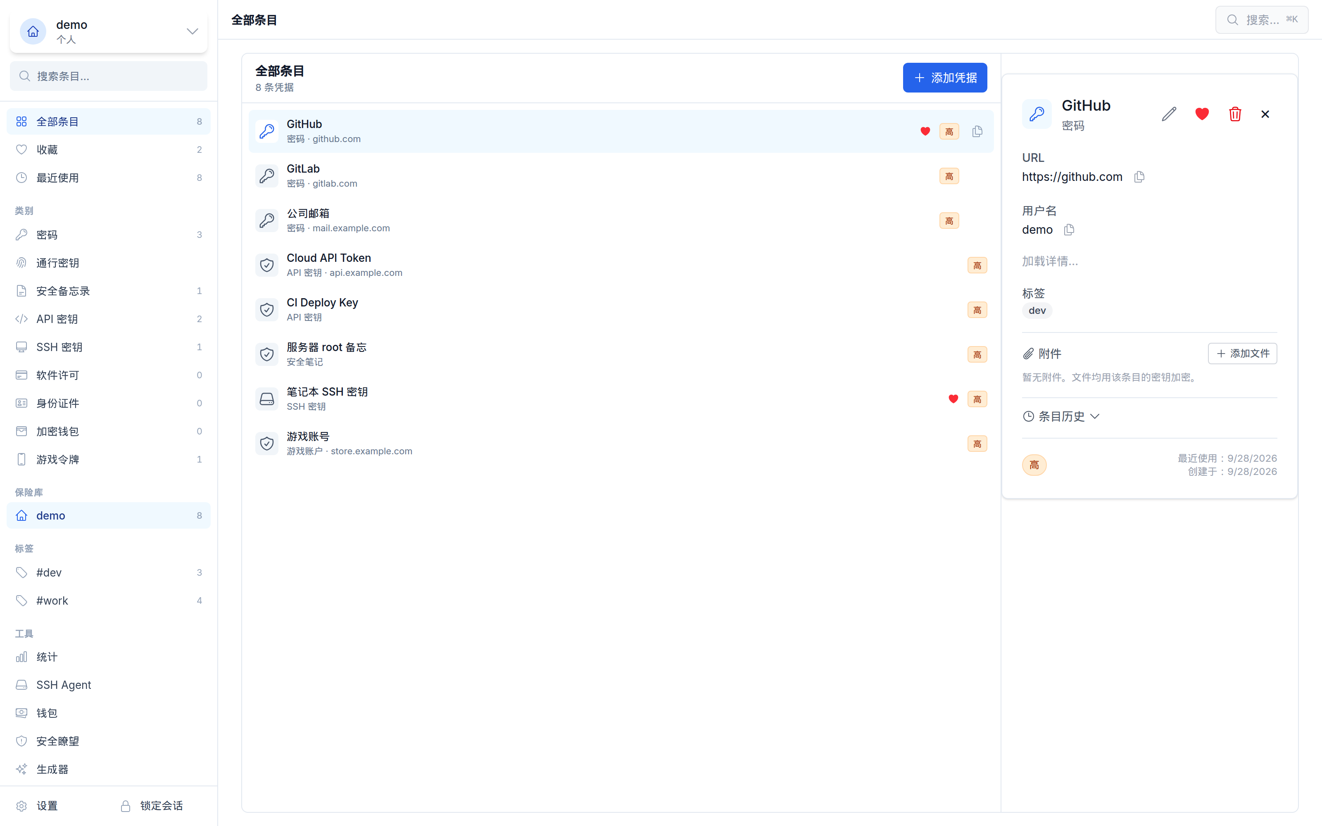Select 全部条目 in the sidebar
Viewport: 1322px width, 826px height.
click(108, 121)
